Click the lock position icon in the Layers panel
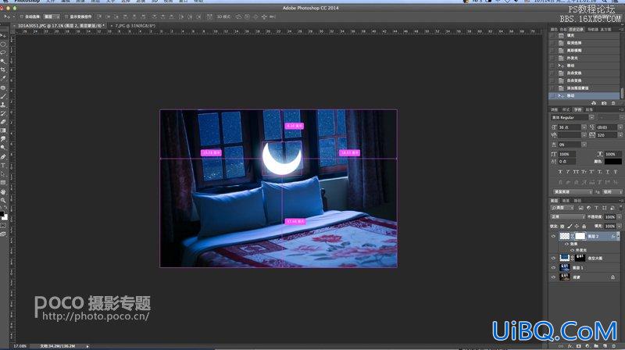The image size is (625, 350). (577, 226)
